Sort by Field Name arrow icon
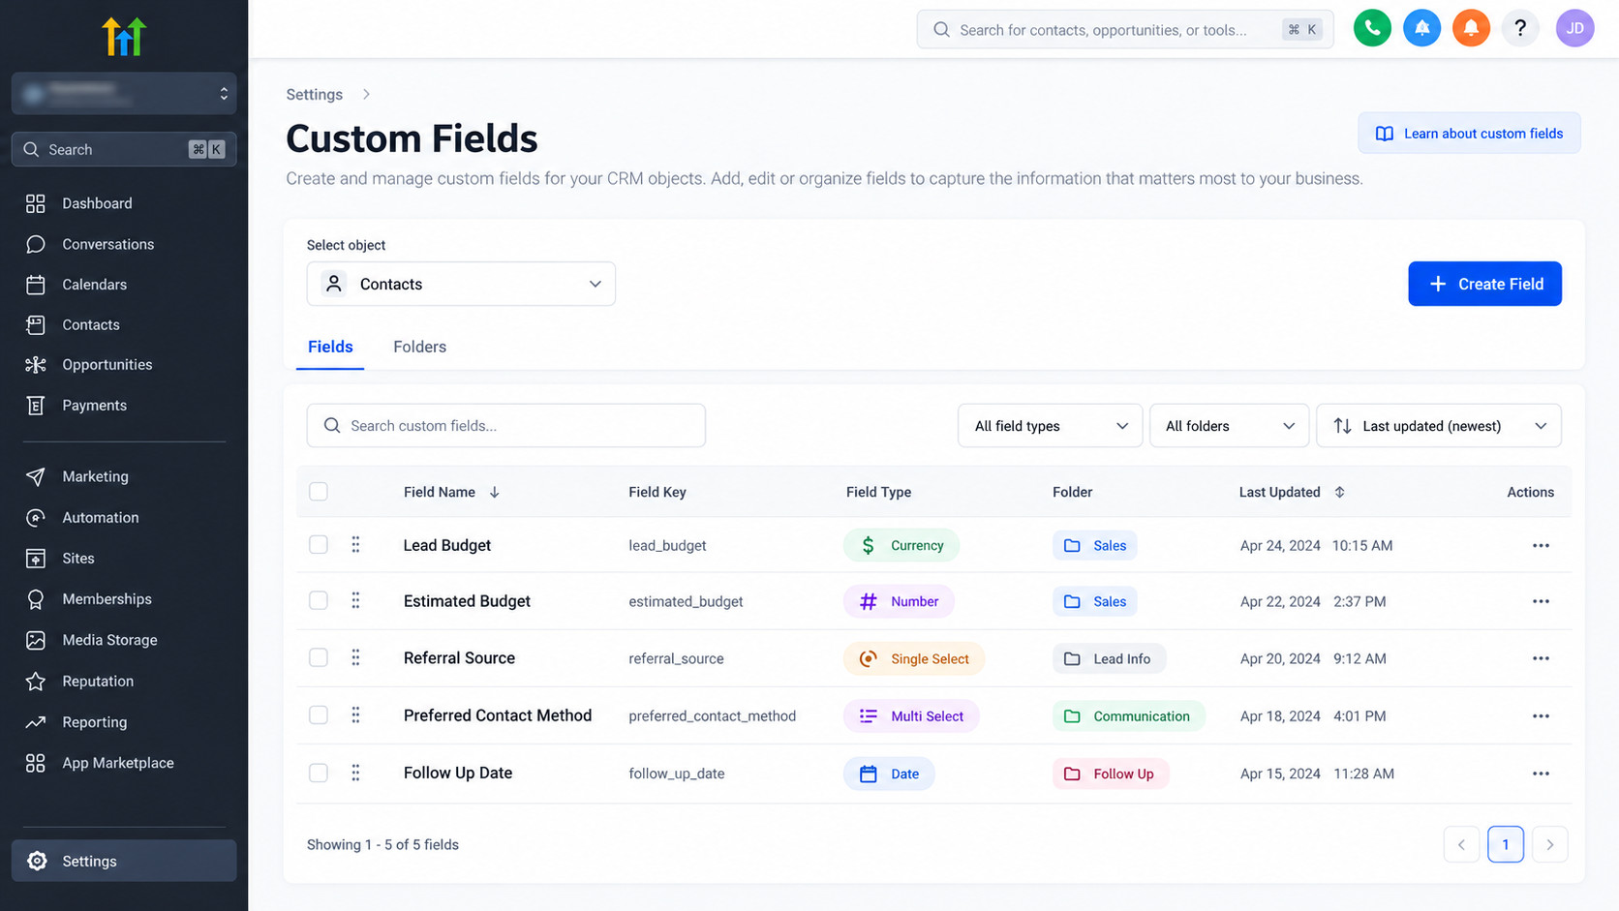The height and width of the screenshot is (911, 1619). click(x=495, y=492)
